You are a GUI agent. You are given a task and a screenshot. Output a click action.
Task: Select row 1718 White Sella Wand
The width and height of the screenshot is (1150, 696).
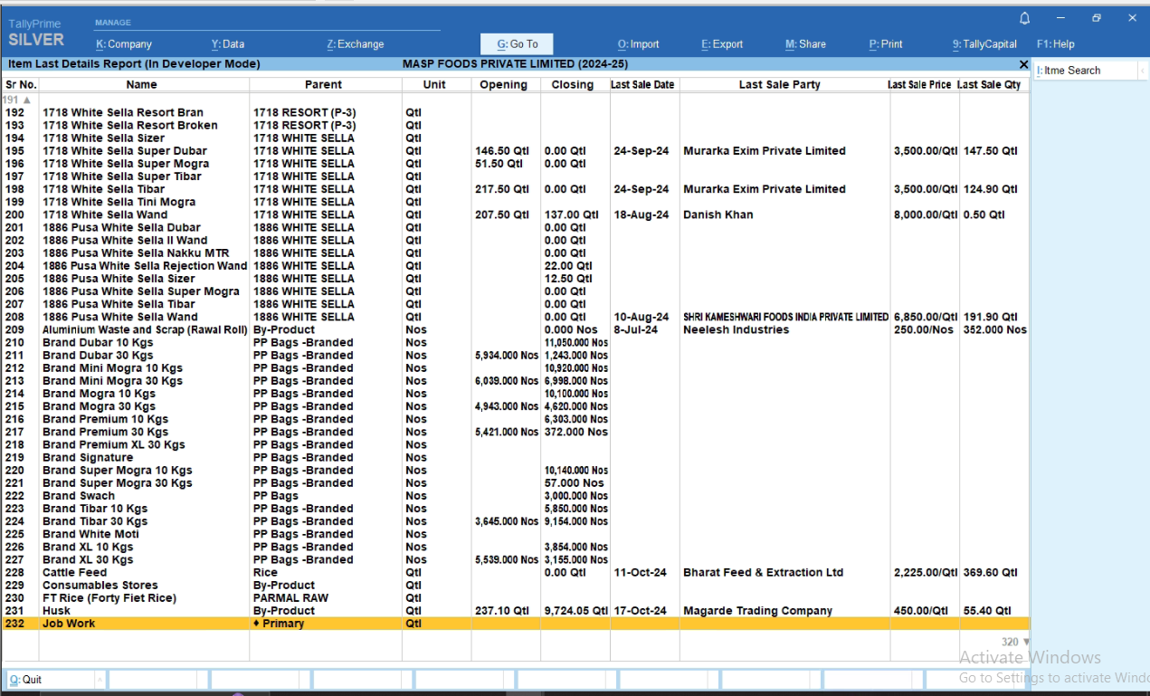516,215
